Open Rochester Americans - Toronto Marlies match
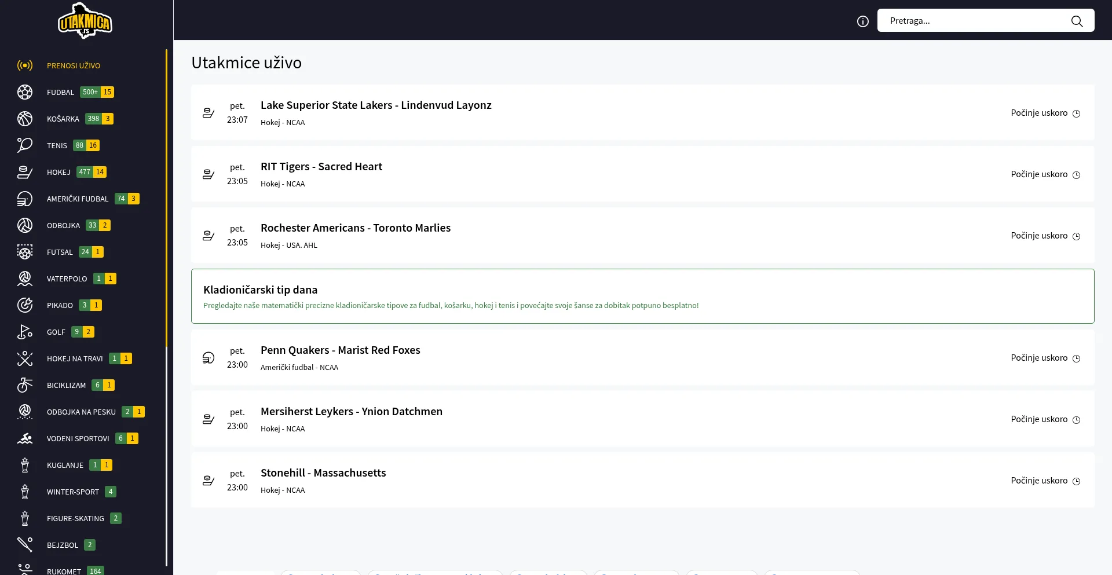The width and height of the screenshot is (1112, 575). pos(355,228)
